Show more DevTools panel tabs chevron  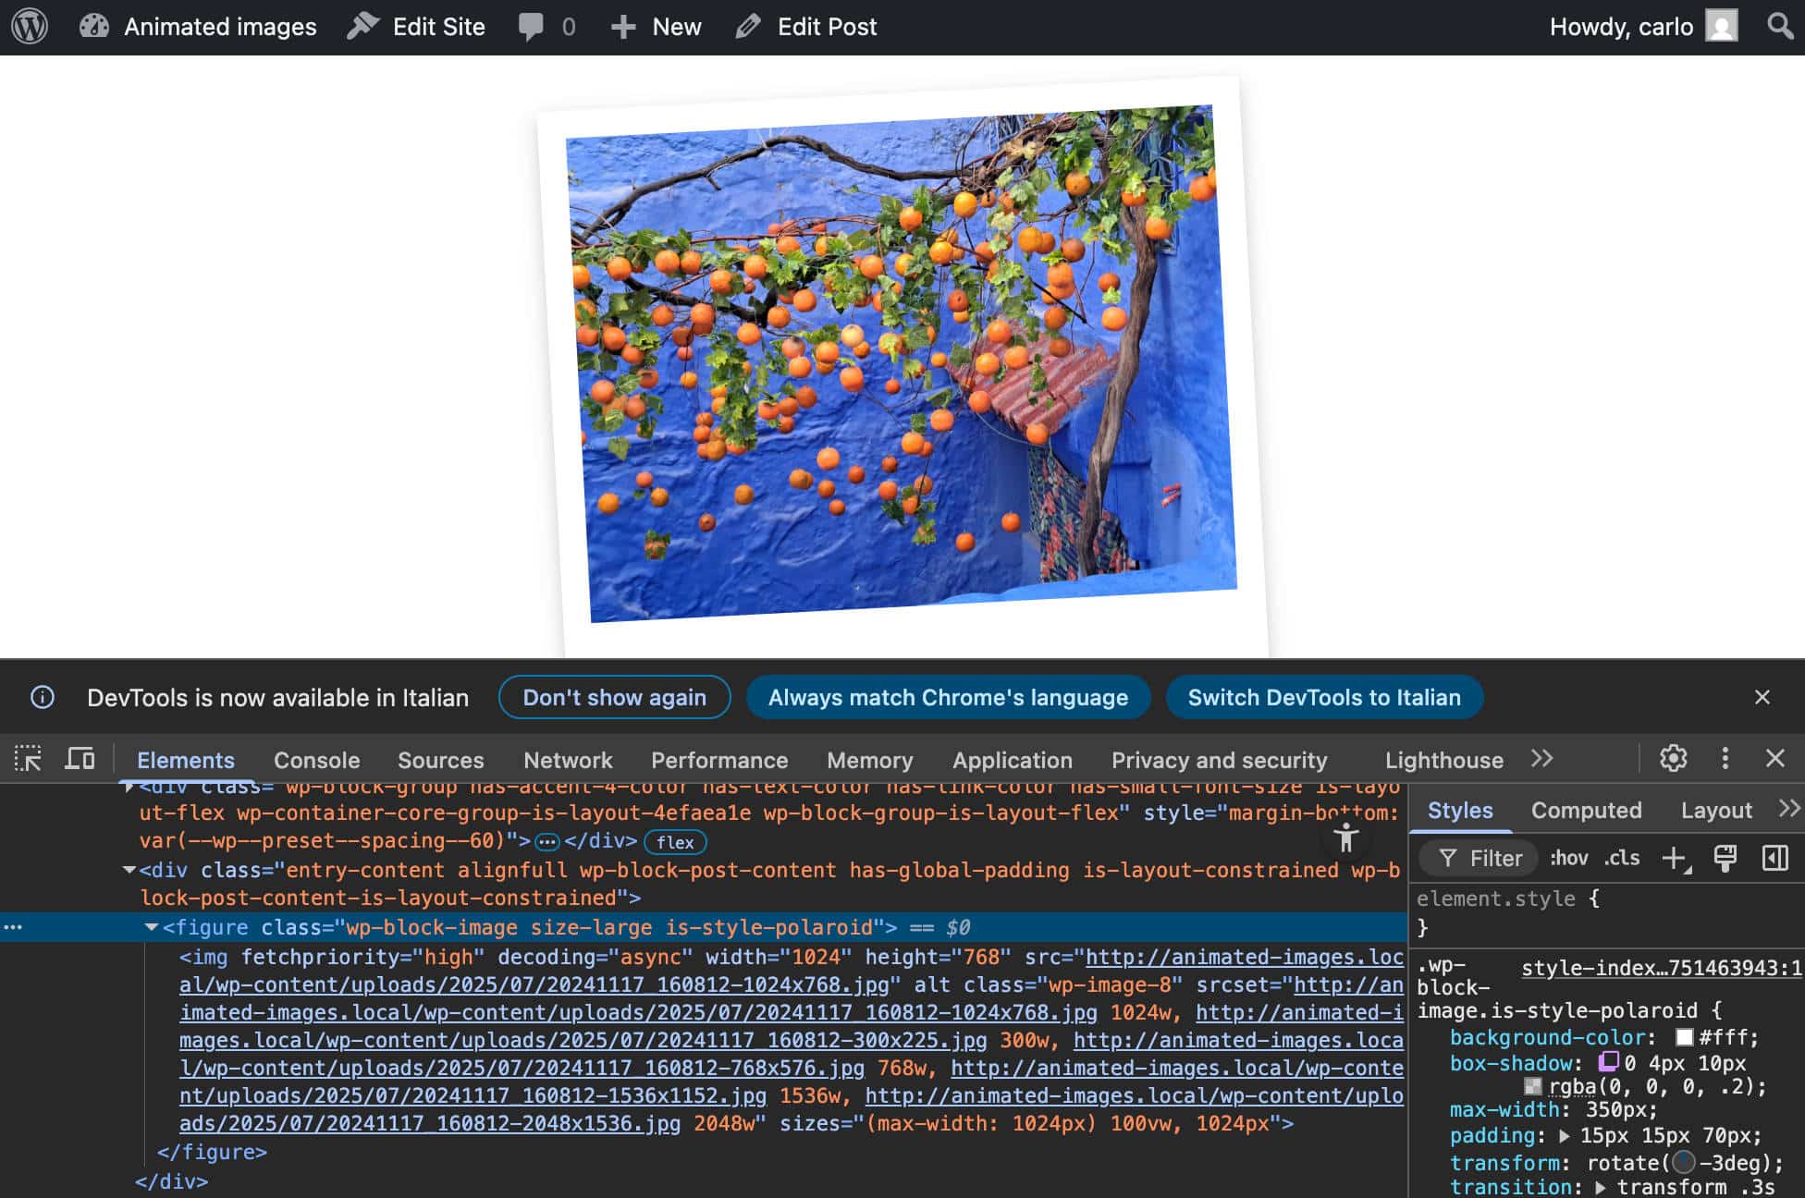tap(1541, 759)
